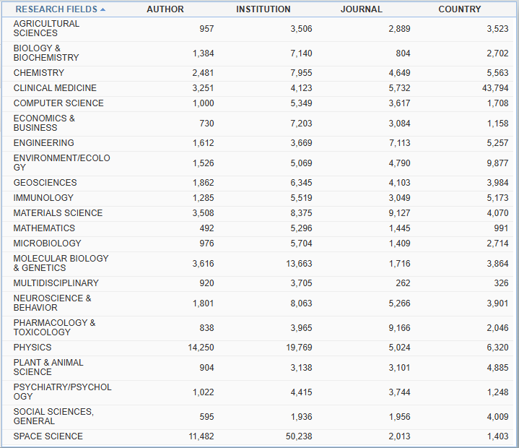The width and height of the screenshot is (519, 448).
Task: Open the Pharmacology & Toxicology field
Action: [54, 328]
